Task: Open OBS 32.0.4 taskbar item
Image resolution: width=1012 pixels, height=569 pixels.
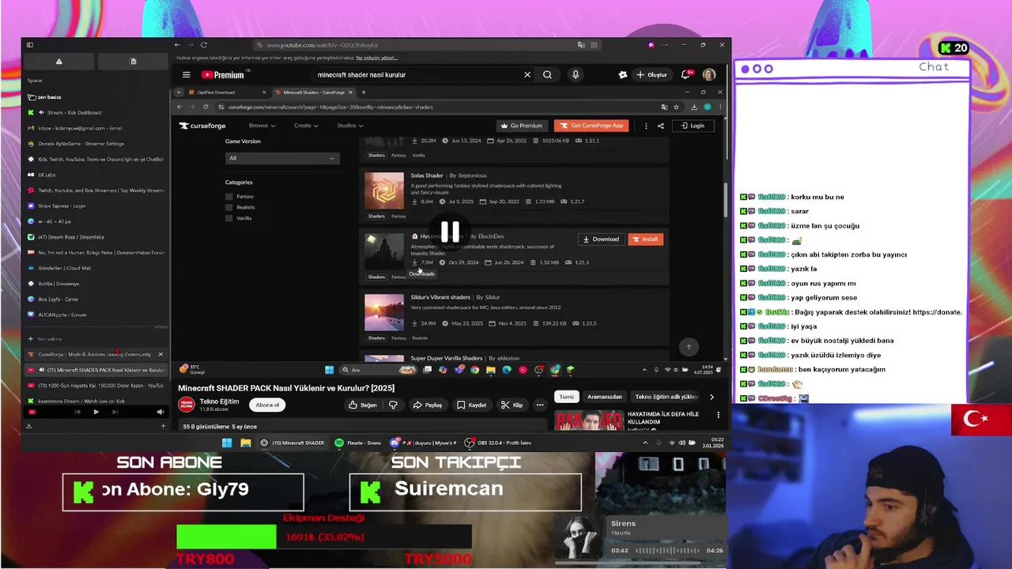Action: point(498,443)
